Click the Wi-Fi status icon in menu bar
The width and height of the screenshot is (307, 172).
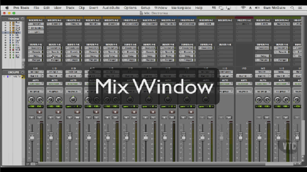pyautogui.click(x=243, y=8)
